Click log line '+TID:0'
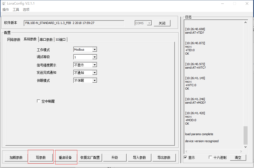 pos(190,50)
